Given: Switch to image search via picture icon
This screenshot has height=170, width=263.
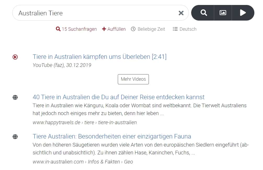Looking at the screenshot, I should (223, 12).
